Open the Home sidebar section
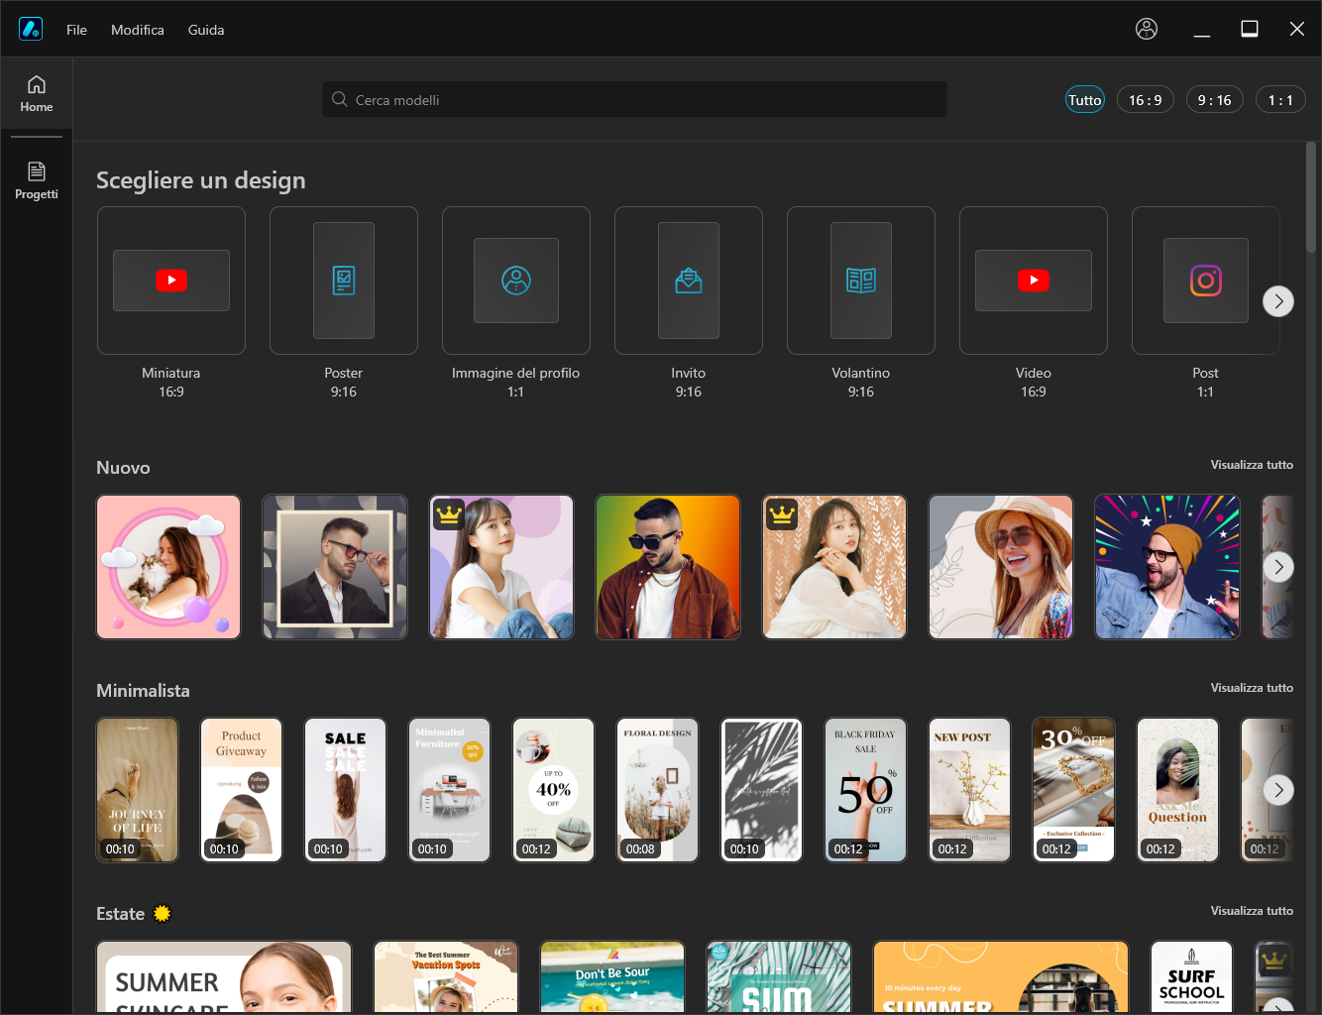1322x1015 pixels. [x=37, y=94]
